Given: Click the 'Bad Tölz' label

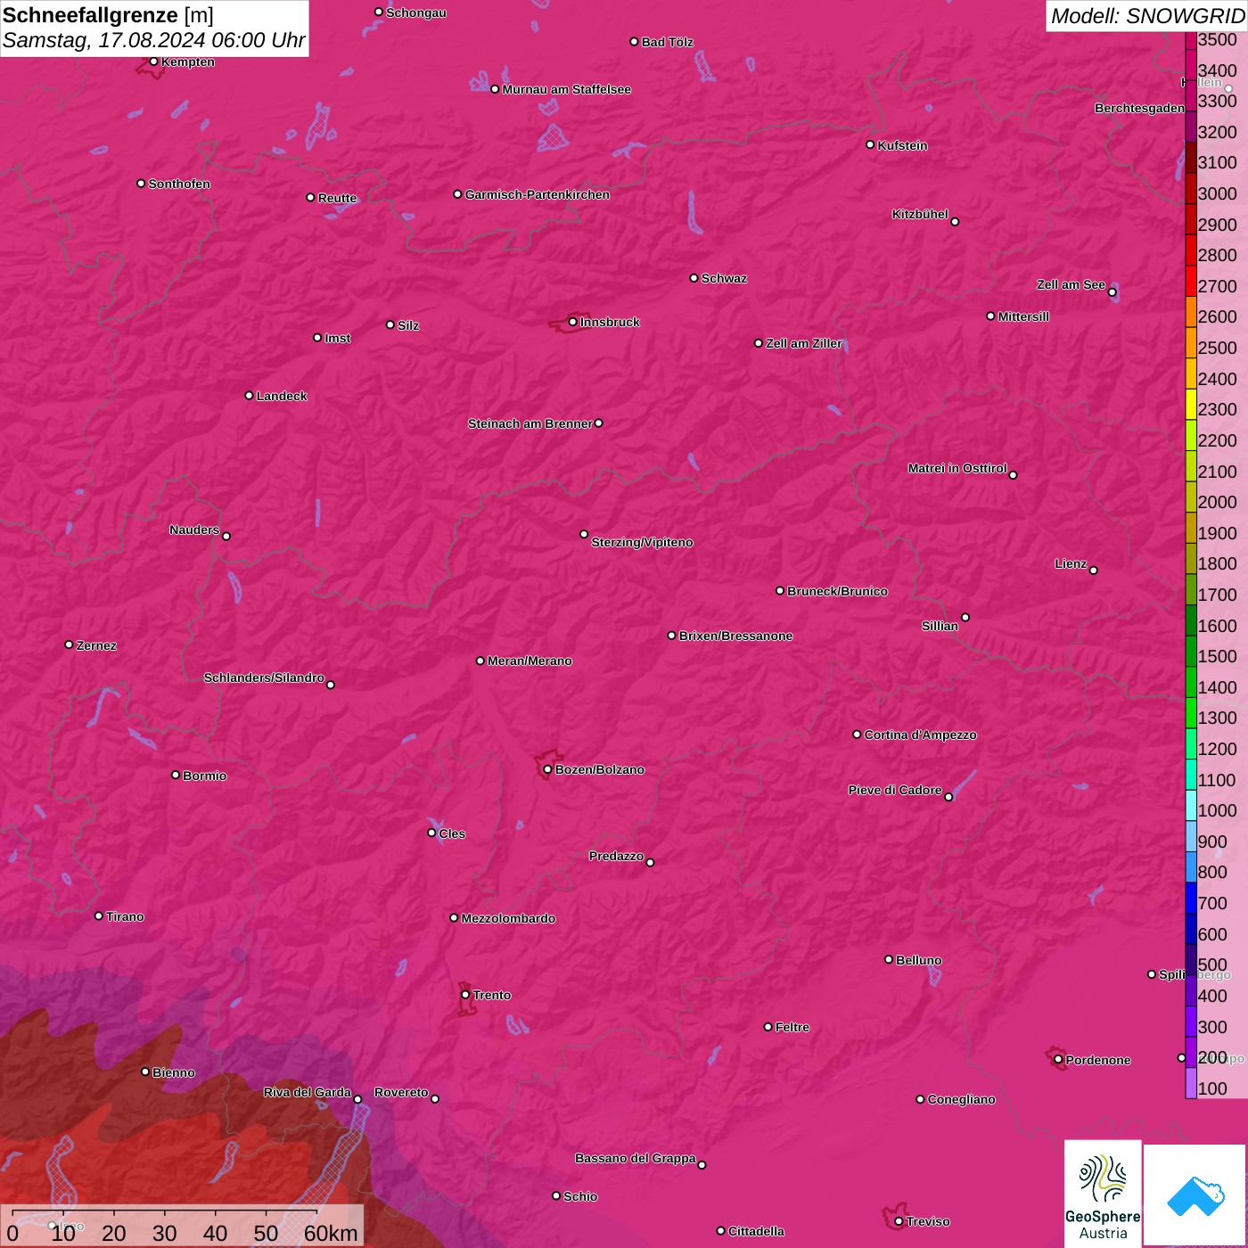Looking at the screenshot, I should [668, 42].
